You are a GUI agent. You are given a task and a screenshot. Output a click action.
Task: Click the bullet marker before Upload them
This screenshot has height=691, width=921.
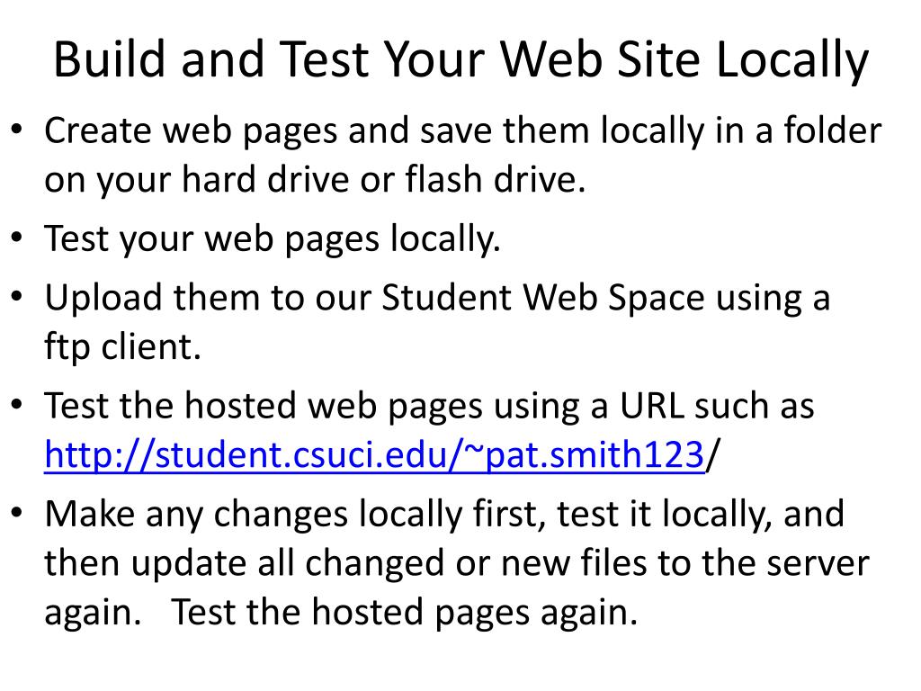(x=16, y=297)
